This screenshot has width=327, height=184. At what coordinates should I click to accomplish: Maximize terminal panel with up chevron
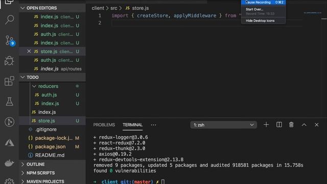(304, 125)
